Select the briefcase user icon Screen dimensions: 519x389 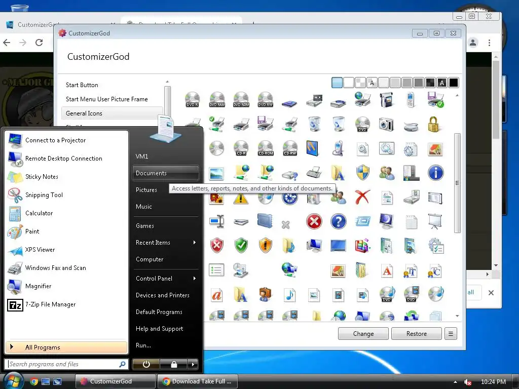265,294
